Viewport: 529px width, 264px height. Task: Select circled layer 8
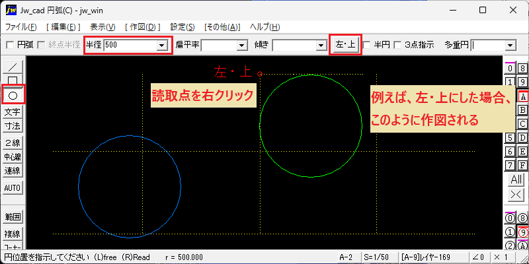(x=522, y=218)
